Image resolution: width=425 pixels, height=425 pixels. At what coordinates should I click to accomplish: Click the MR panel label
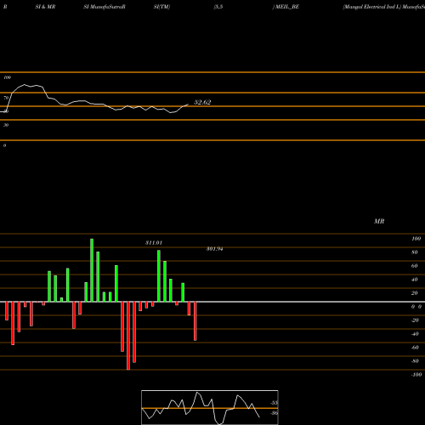[379, 221]
